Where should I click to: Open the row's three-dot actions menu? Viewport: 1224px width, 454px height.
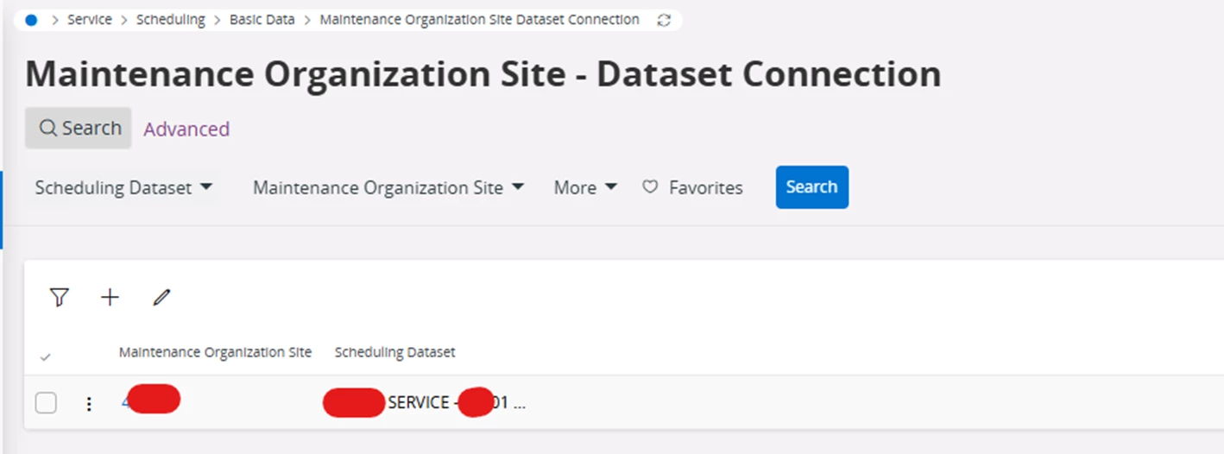(89, 403)
